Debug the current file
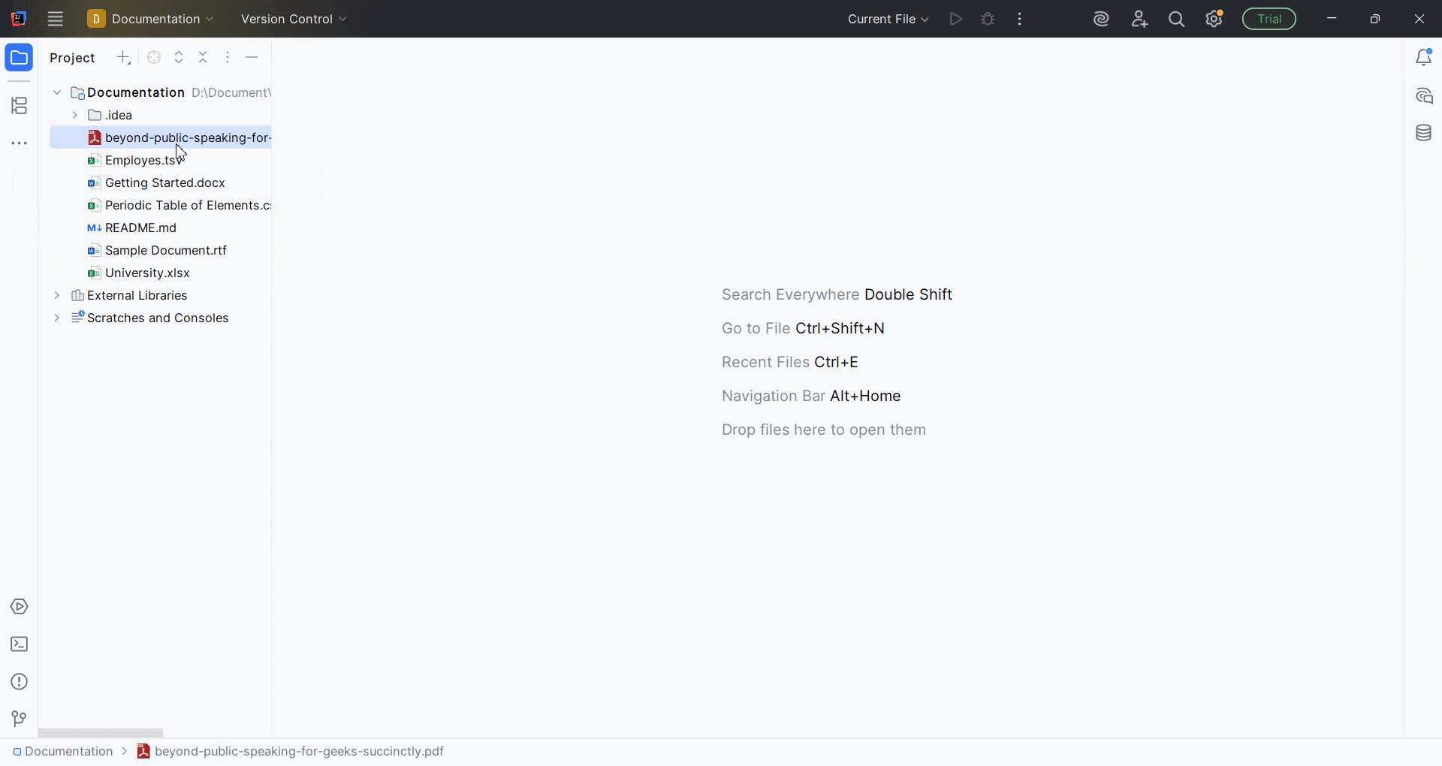 click(x=988, y=20)
